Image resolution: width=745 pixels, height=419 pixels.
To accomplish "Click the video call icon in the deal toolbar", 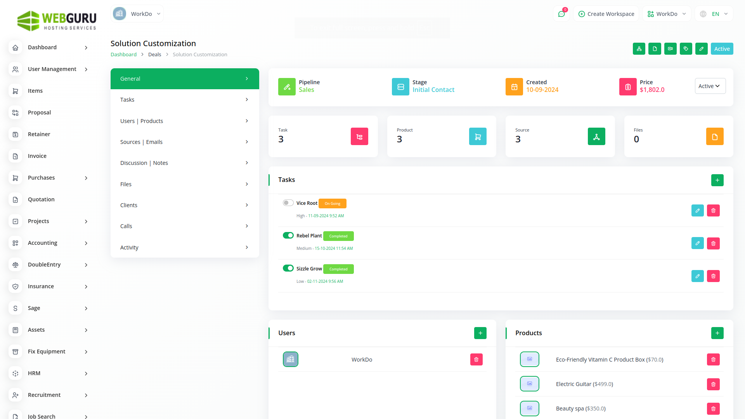I will 670,48.
